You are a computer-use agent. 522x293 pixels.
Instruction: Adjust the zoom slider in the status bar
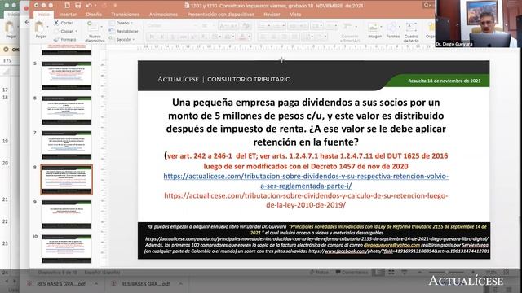[446, 273]
